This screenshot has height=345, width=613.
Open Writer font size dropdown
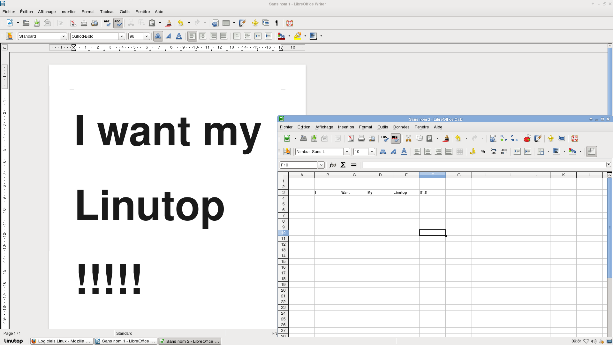click(x=147, y=36)
